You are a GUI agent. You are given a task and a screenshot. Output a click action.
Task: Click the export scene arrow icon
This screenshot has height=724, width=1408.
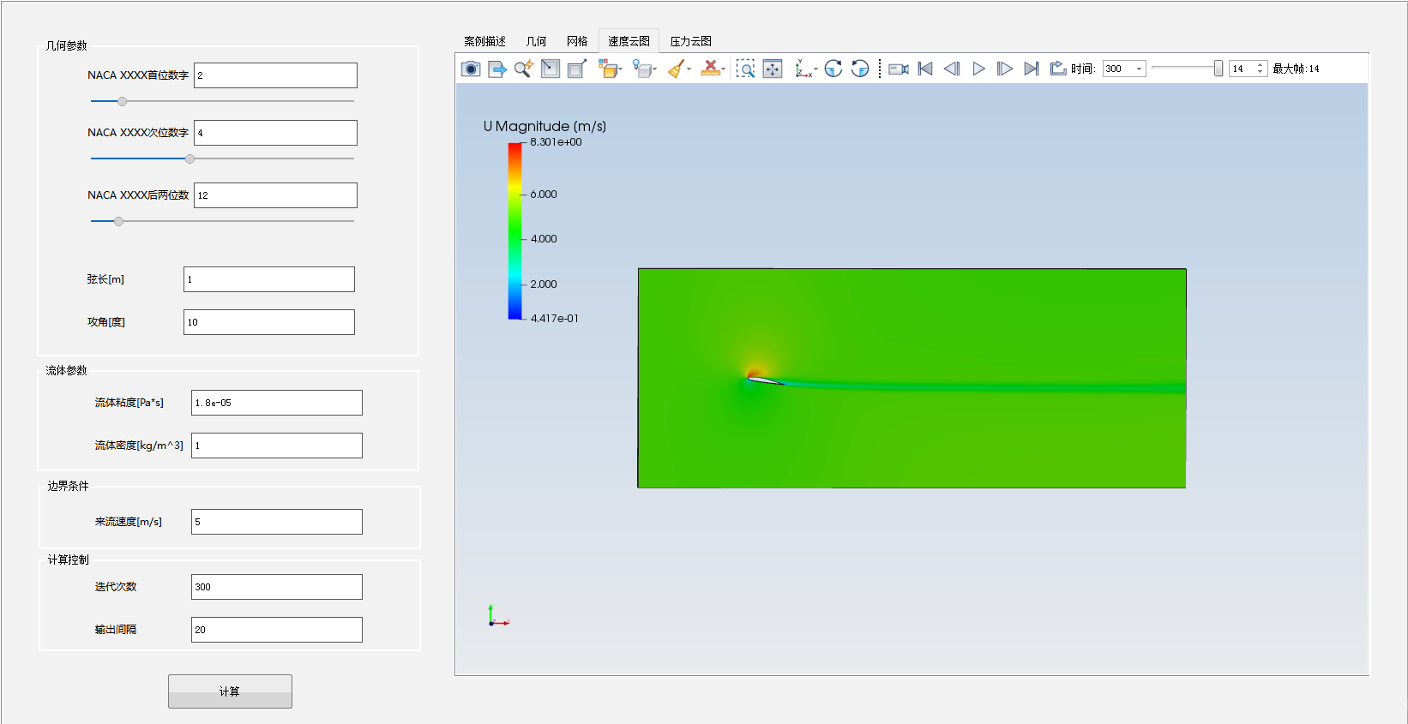click(497, 69)
